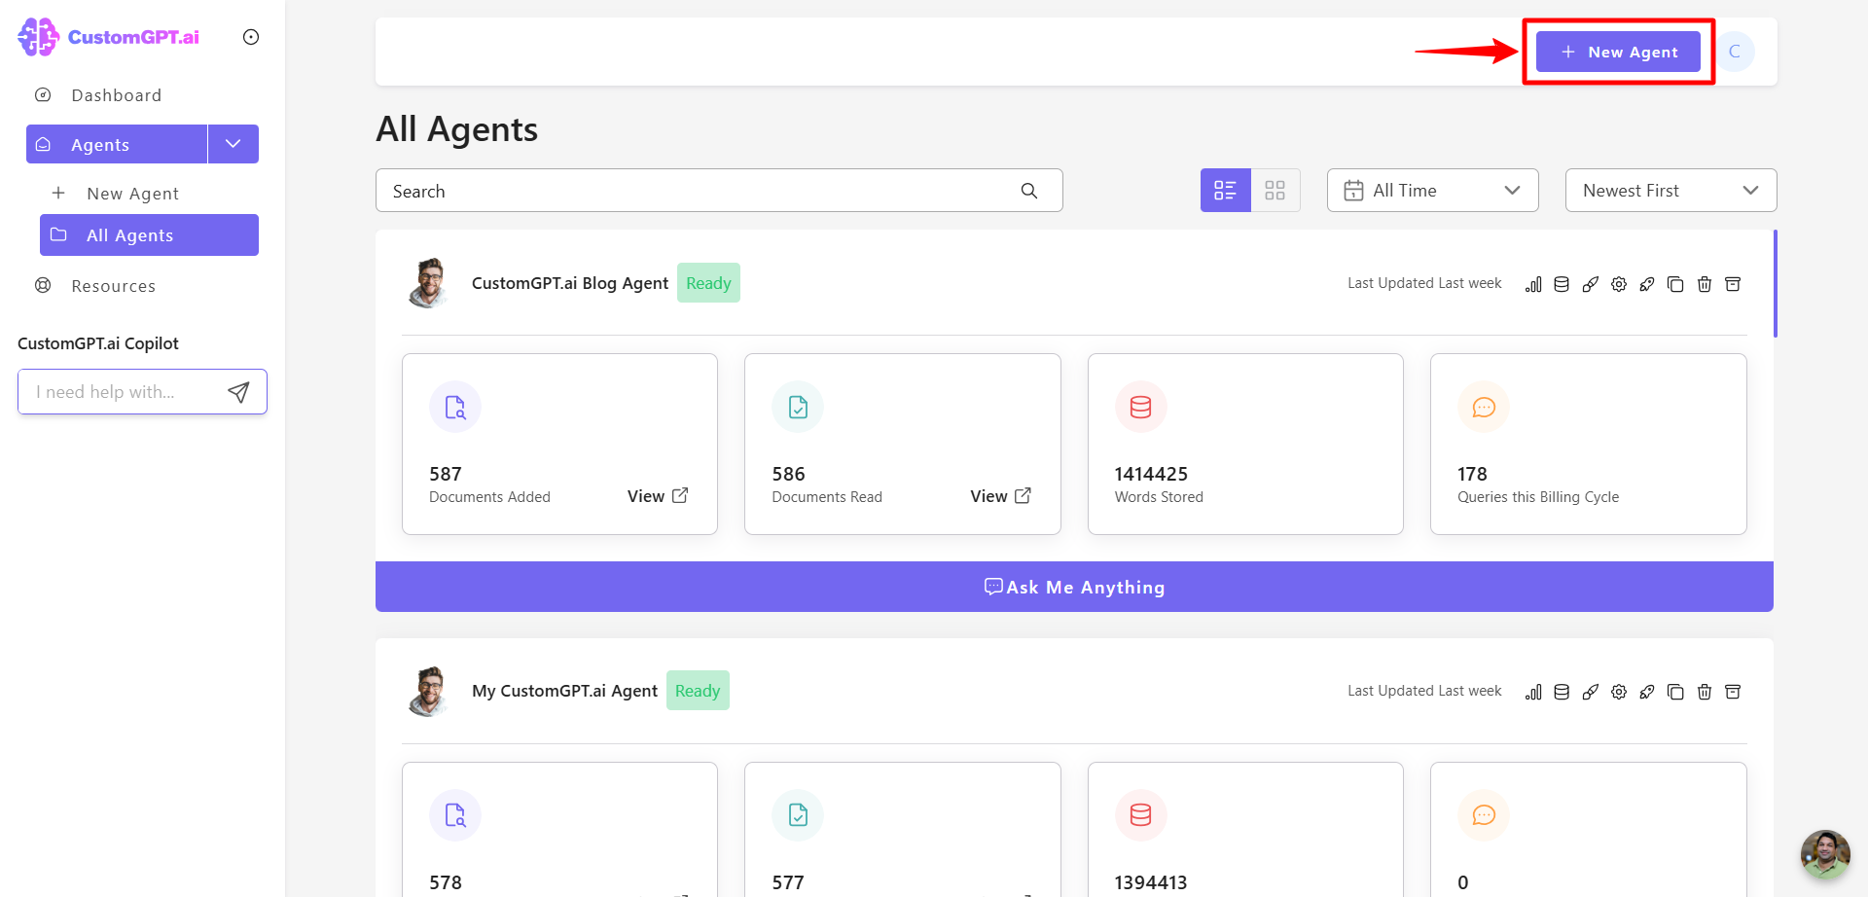Open brush customize icon for My CustomGPT.ai Agent
The width and height of the screenshot is (1868, 897).
coord(1590,692)
